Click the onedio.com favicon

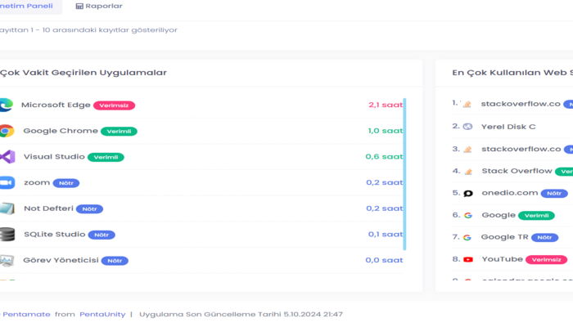[x=468, y=194]
